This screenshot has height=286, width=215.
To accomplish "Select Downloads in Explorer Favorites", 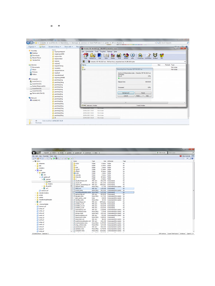I will click(x=35, y=56).
